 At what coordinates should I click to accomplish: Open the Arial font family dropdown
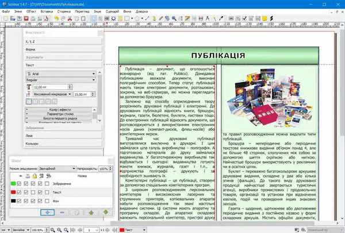pyautogui.click(x=61, y=74)
